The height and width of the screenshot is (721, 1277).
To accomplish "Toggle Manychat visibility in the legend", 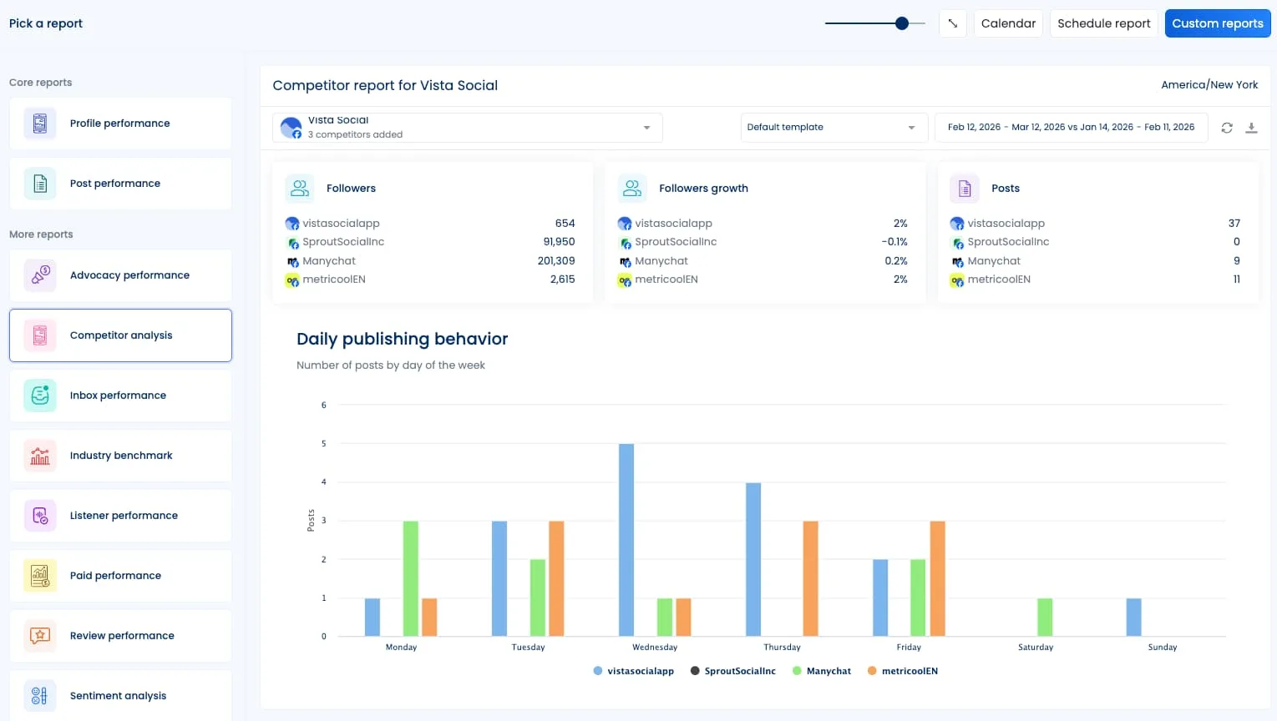I will click(x=822, y=670).
